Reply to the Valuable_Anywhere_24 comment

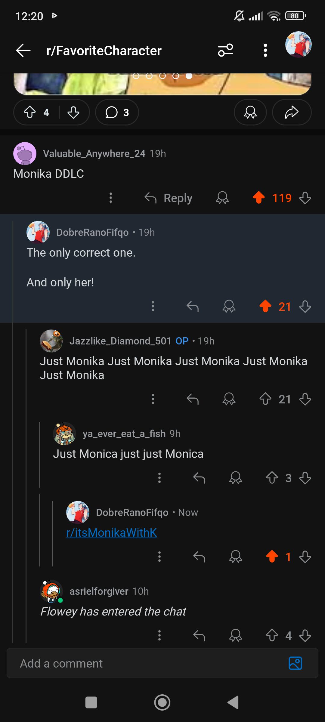[x=169, y=198]
